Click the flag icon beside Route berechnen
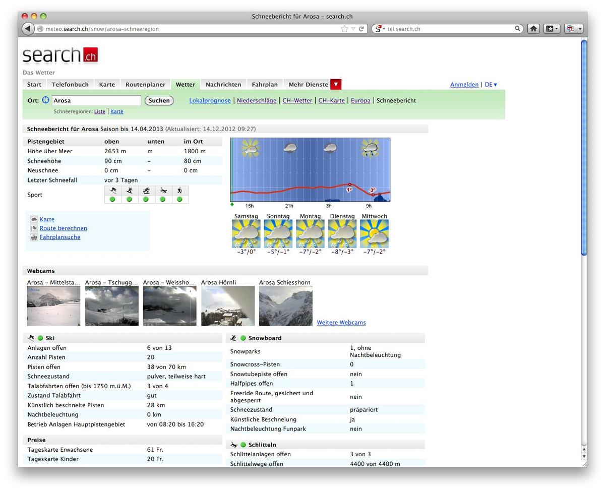Image resolution: width=605 pixels, height=491 pixels. 34,228
